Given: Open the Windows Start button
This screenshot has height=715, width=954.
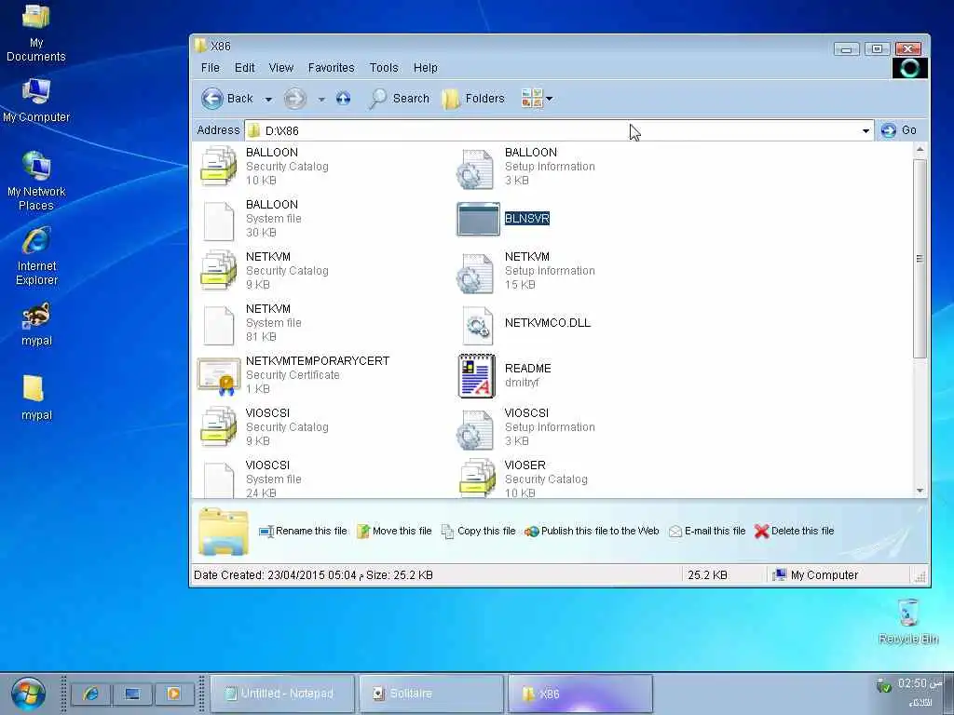Looking at the screenshot, I should point(28,694).
